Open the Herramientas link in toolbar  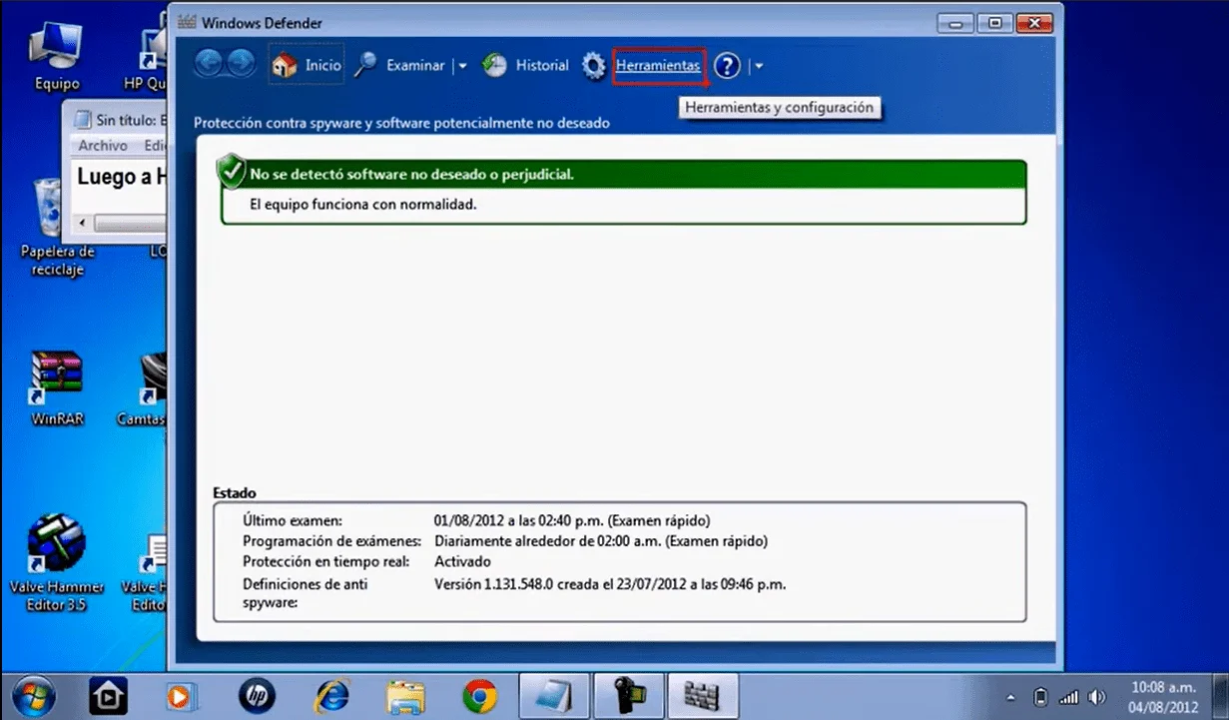click(x=658, y=66)
